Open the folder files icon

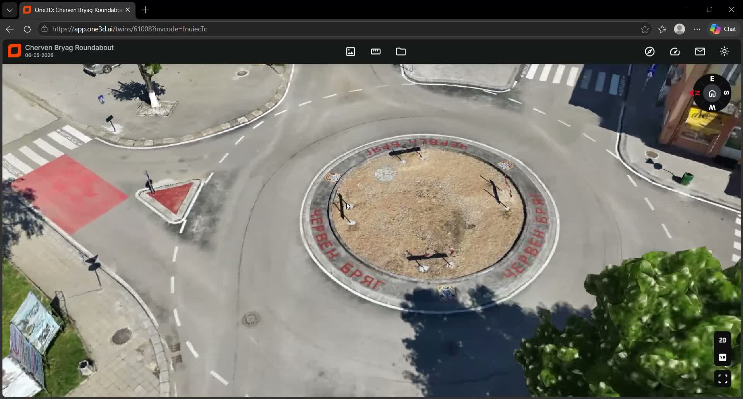pos(401,51)
